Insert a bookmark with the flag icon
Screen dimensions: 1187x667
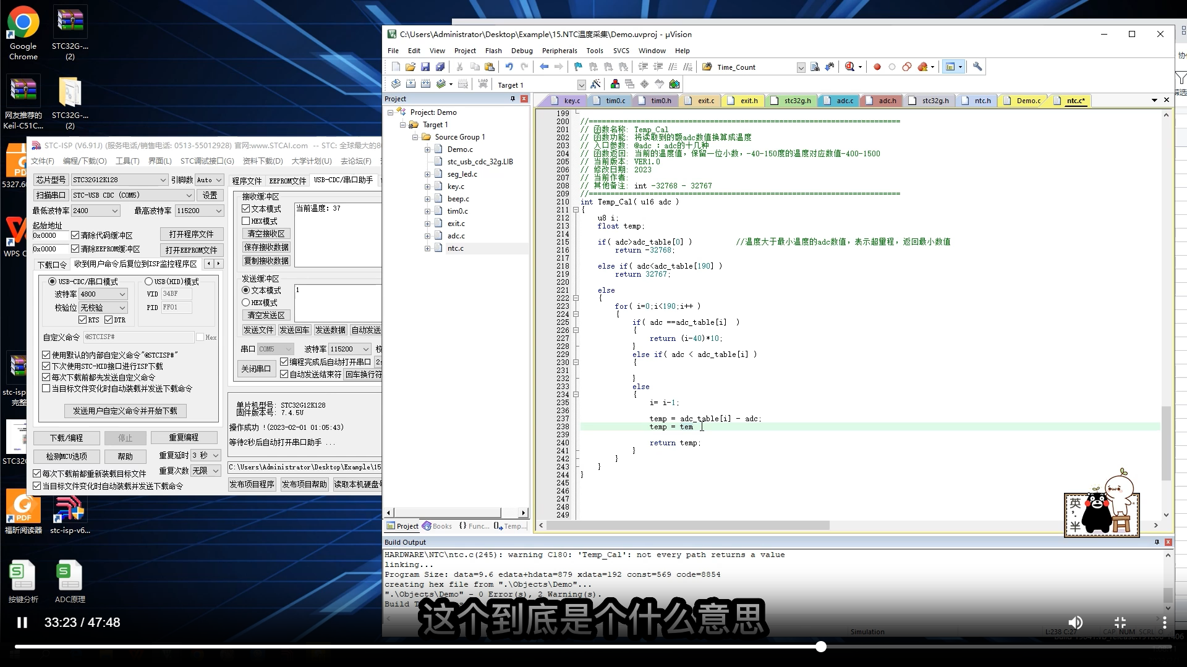click(x=578, y=67)
